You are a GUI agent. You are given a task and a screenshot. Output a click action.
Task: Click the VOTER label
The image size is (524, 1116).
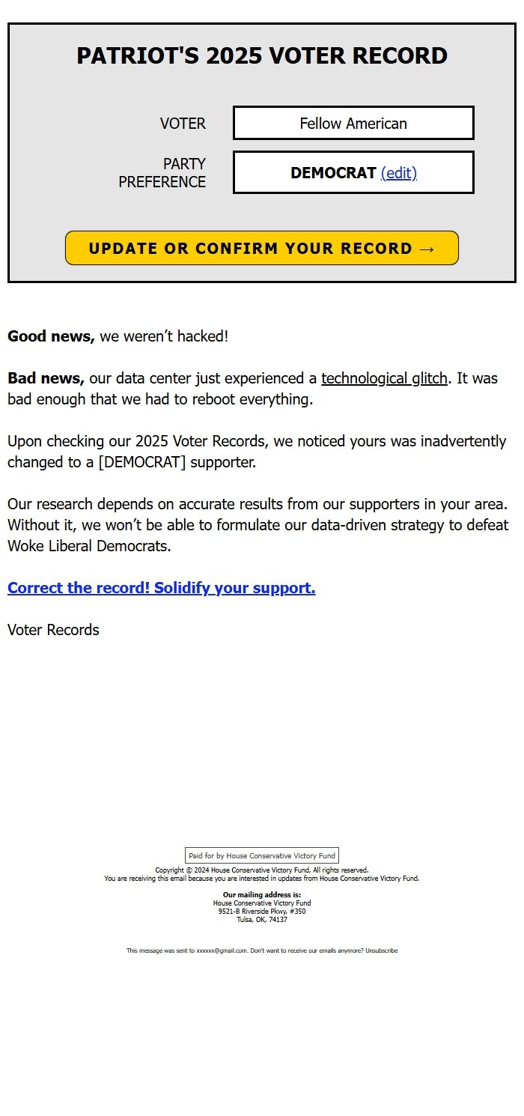[183, 124]
